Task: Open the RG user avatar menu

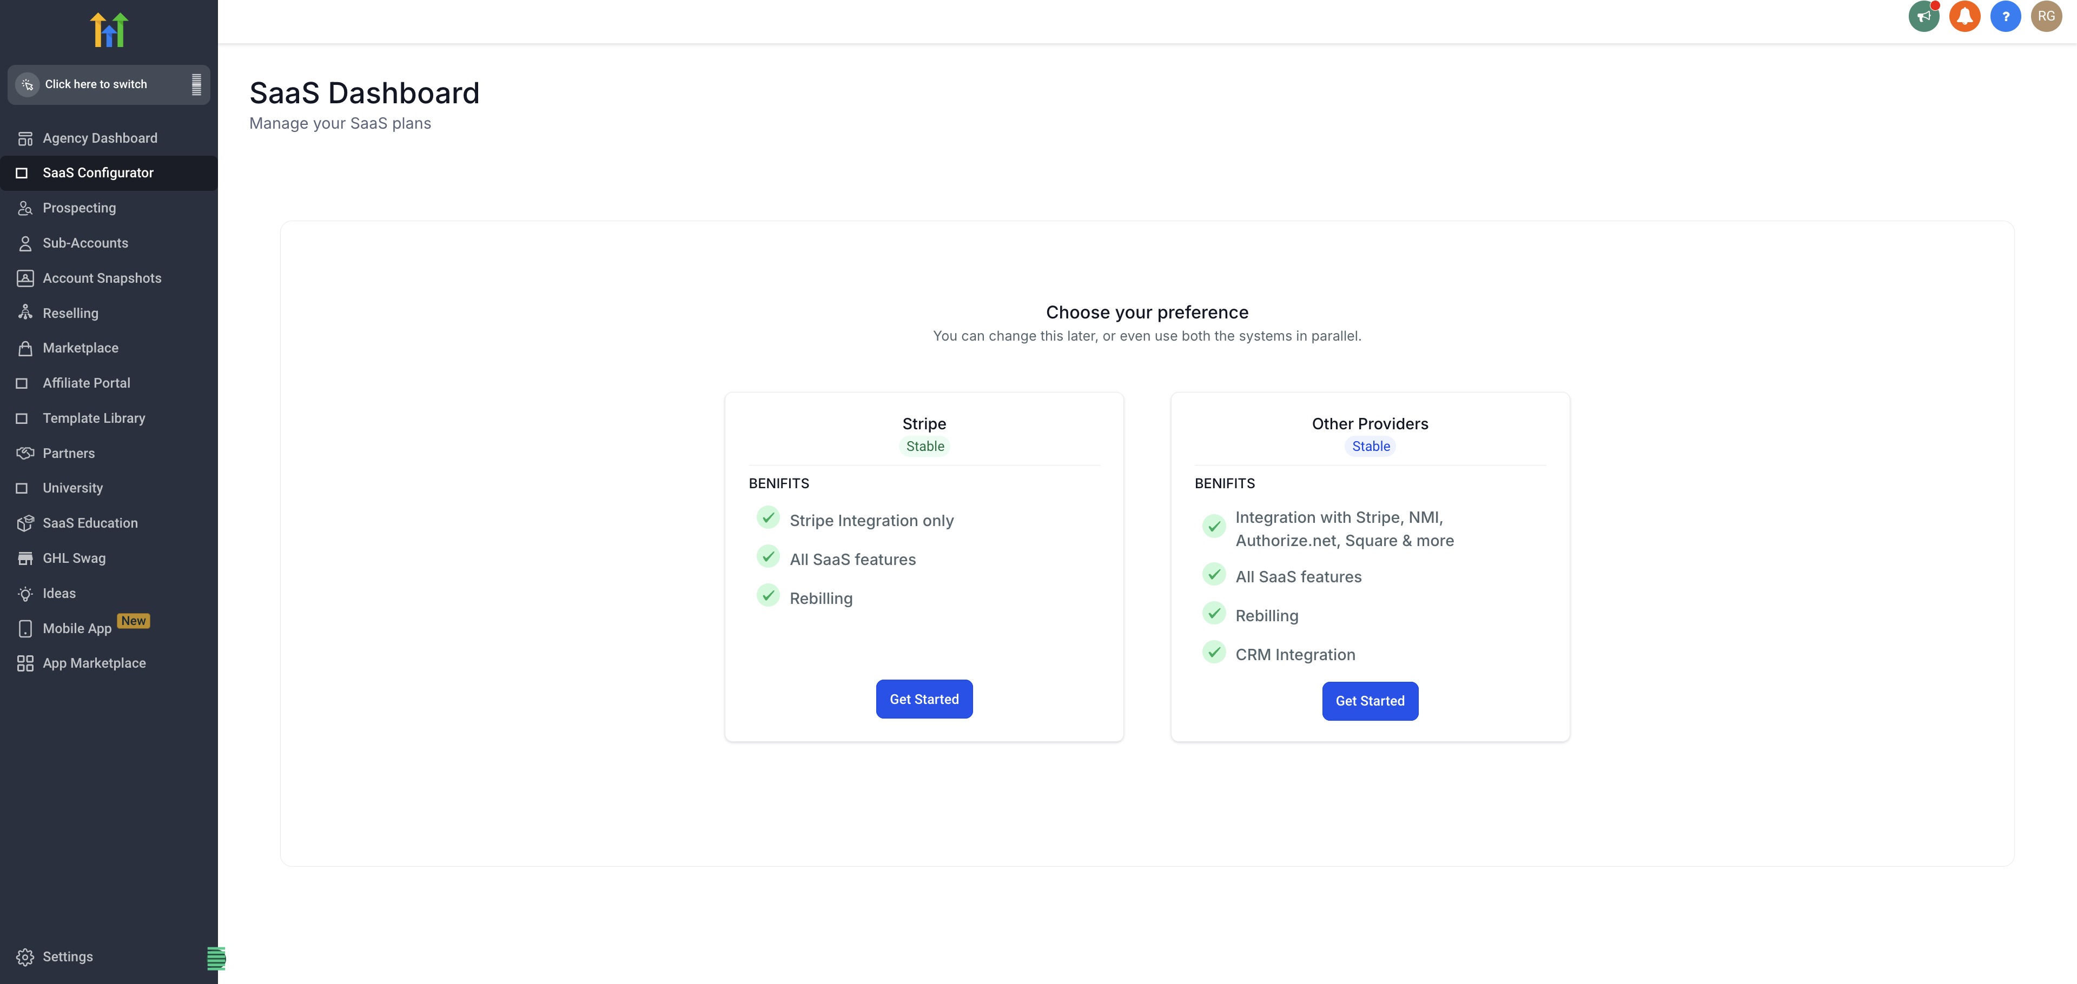Action: (2046, 16)
